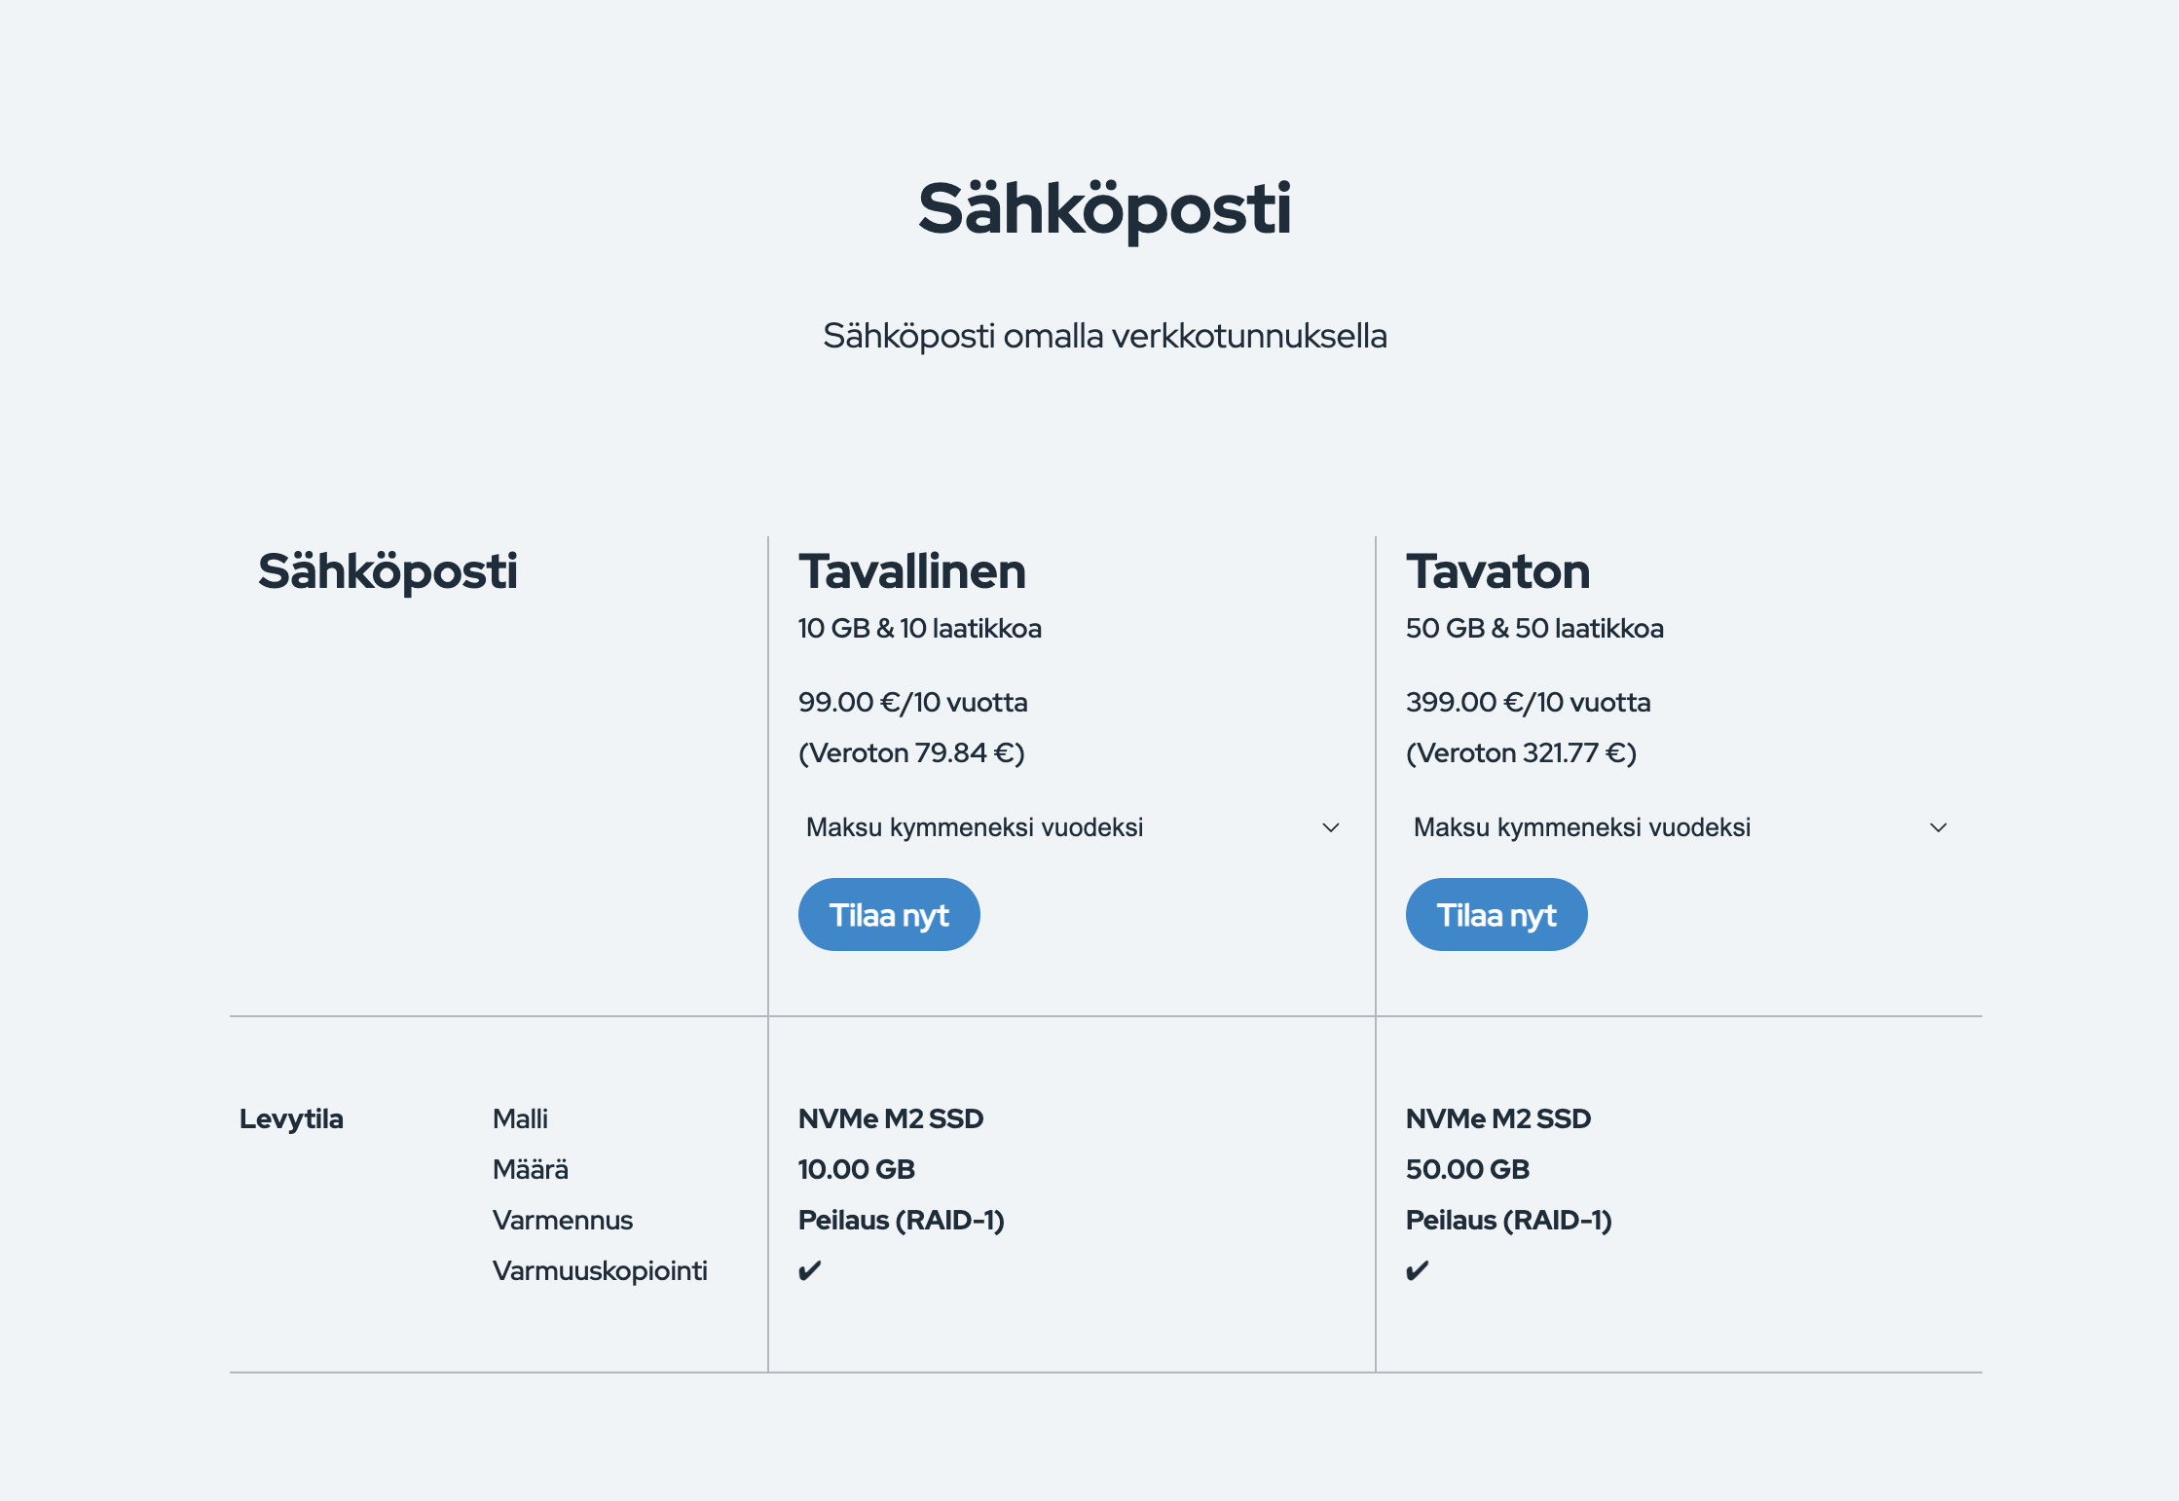This screenshot has height=1501, width=2179.
Task: Click the Varmennus feature label
Action: [563, 1221]
